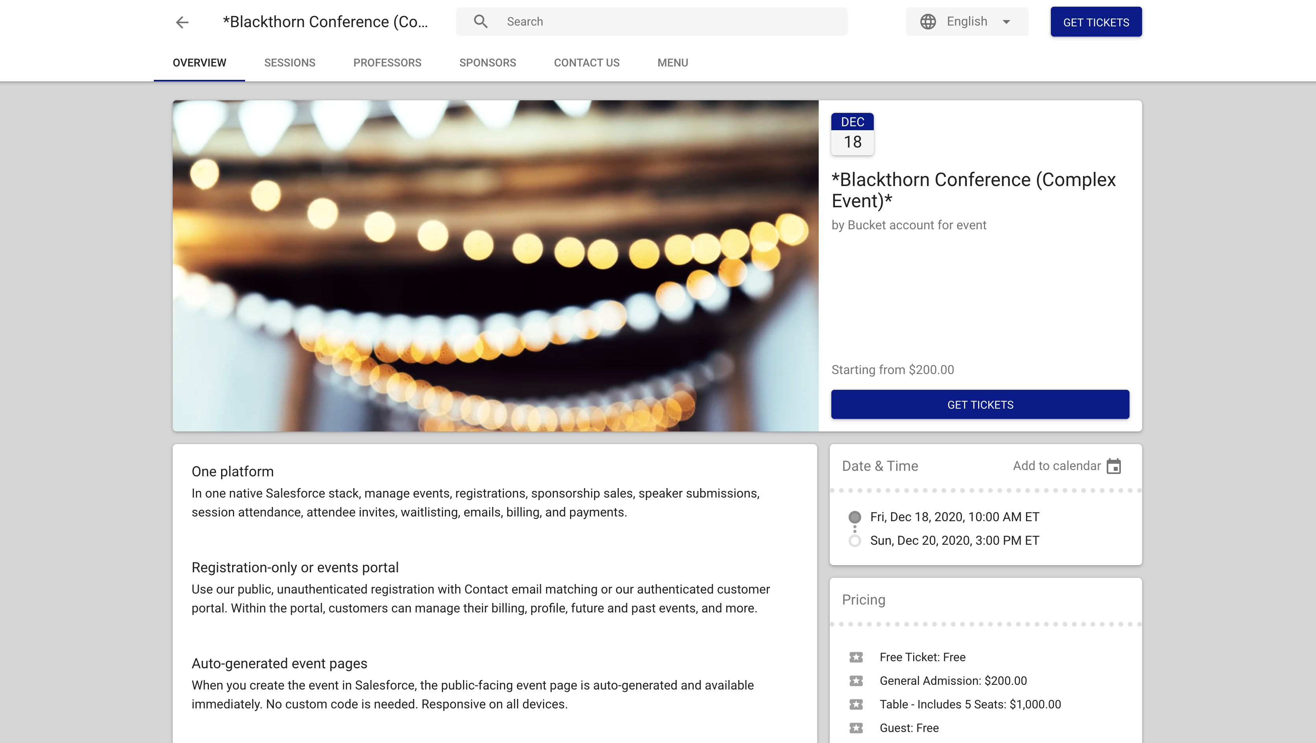Click 'Auto-generated event pages' heading
The height and width of the screenshot is (743, 1316).
(x=279, y=663)
